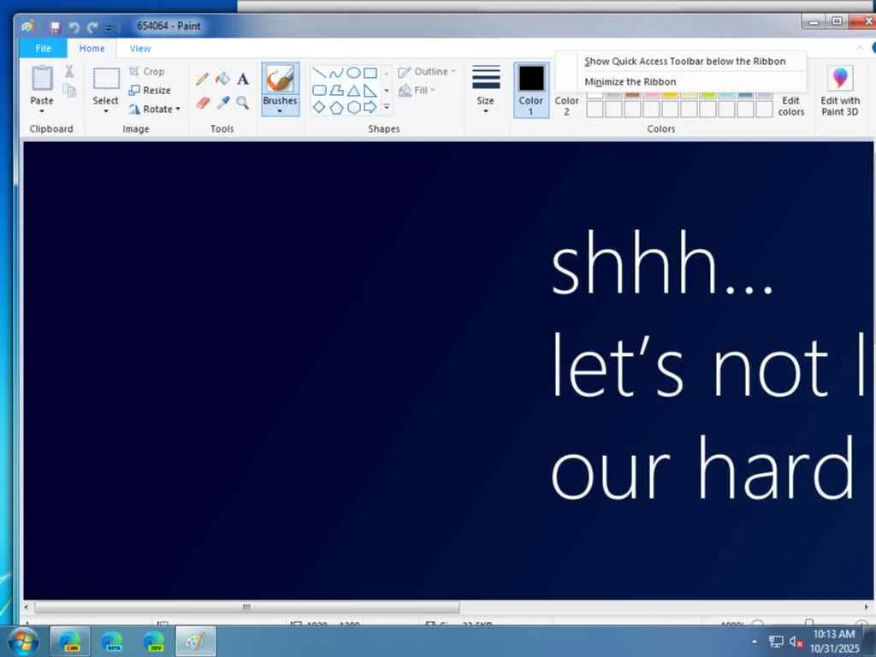The image size is (876, 657).
Task: Choose the Hexagon shape
Action: coord(353,107)
